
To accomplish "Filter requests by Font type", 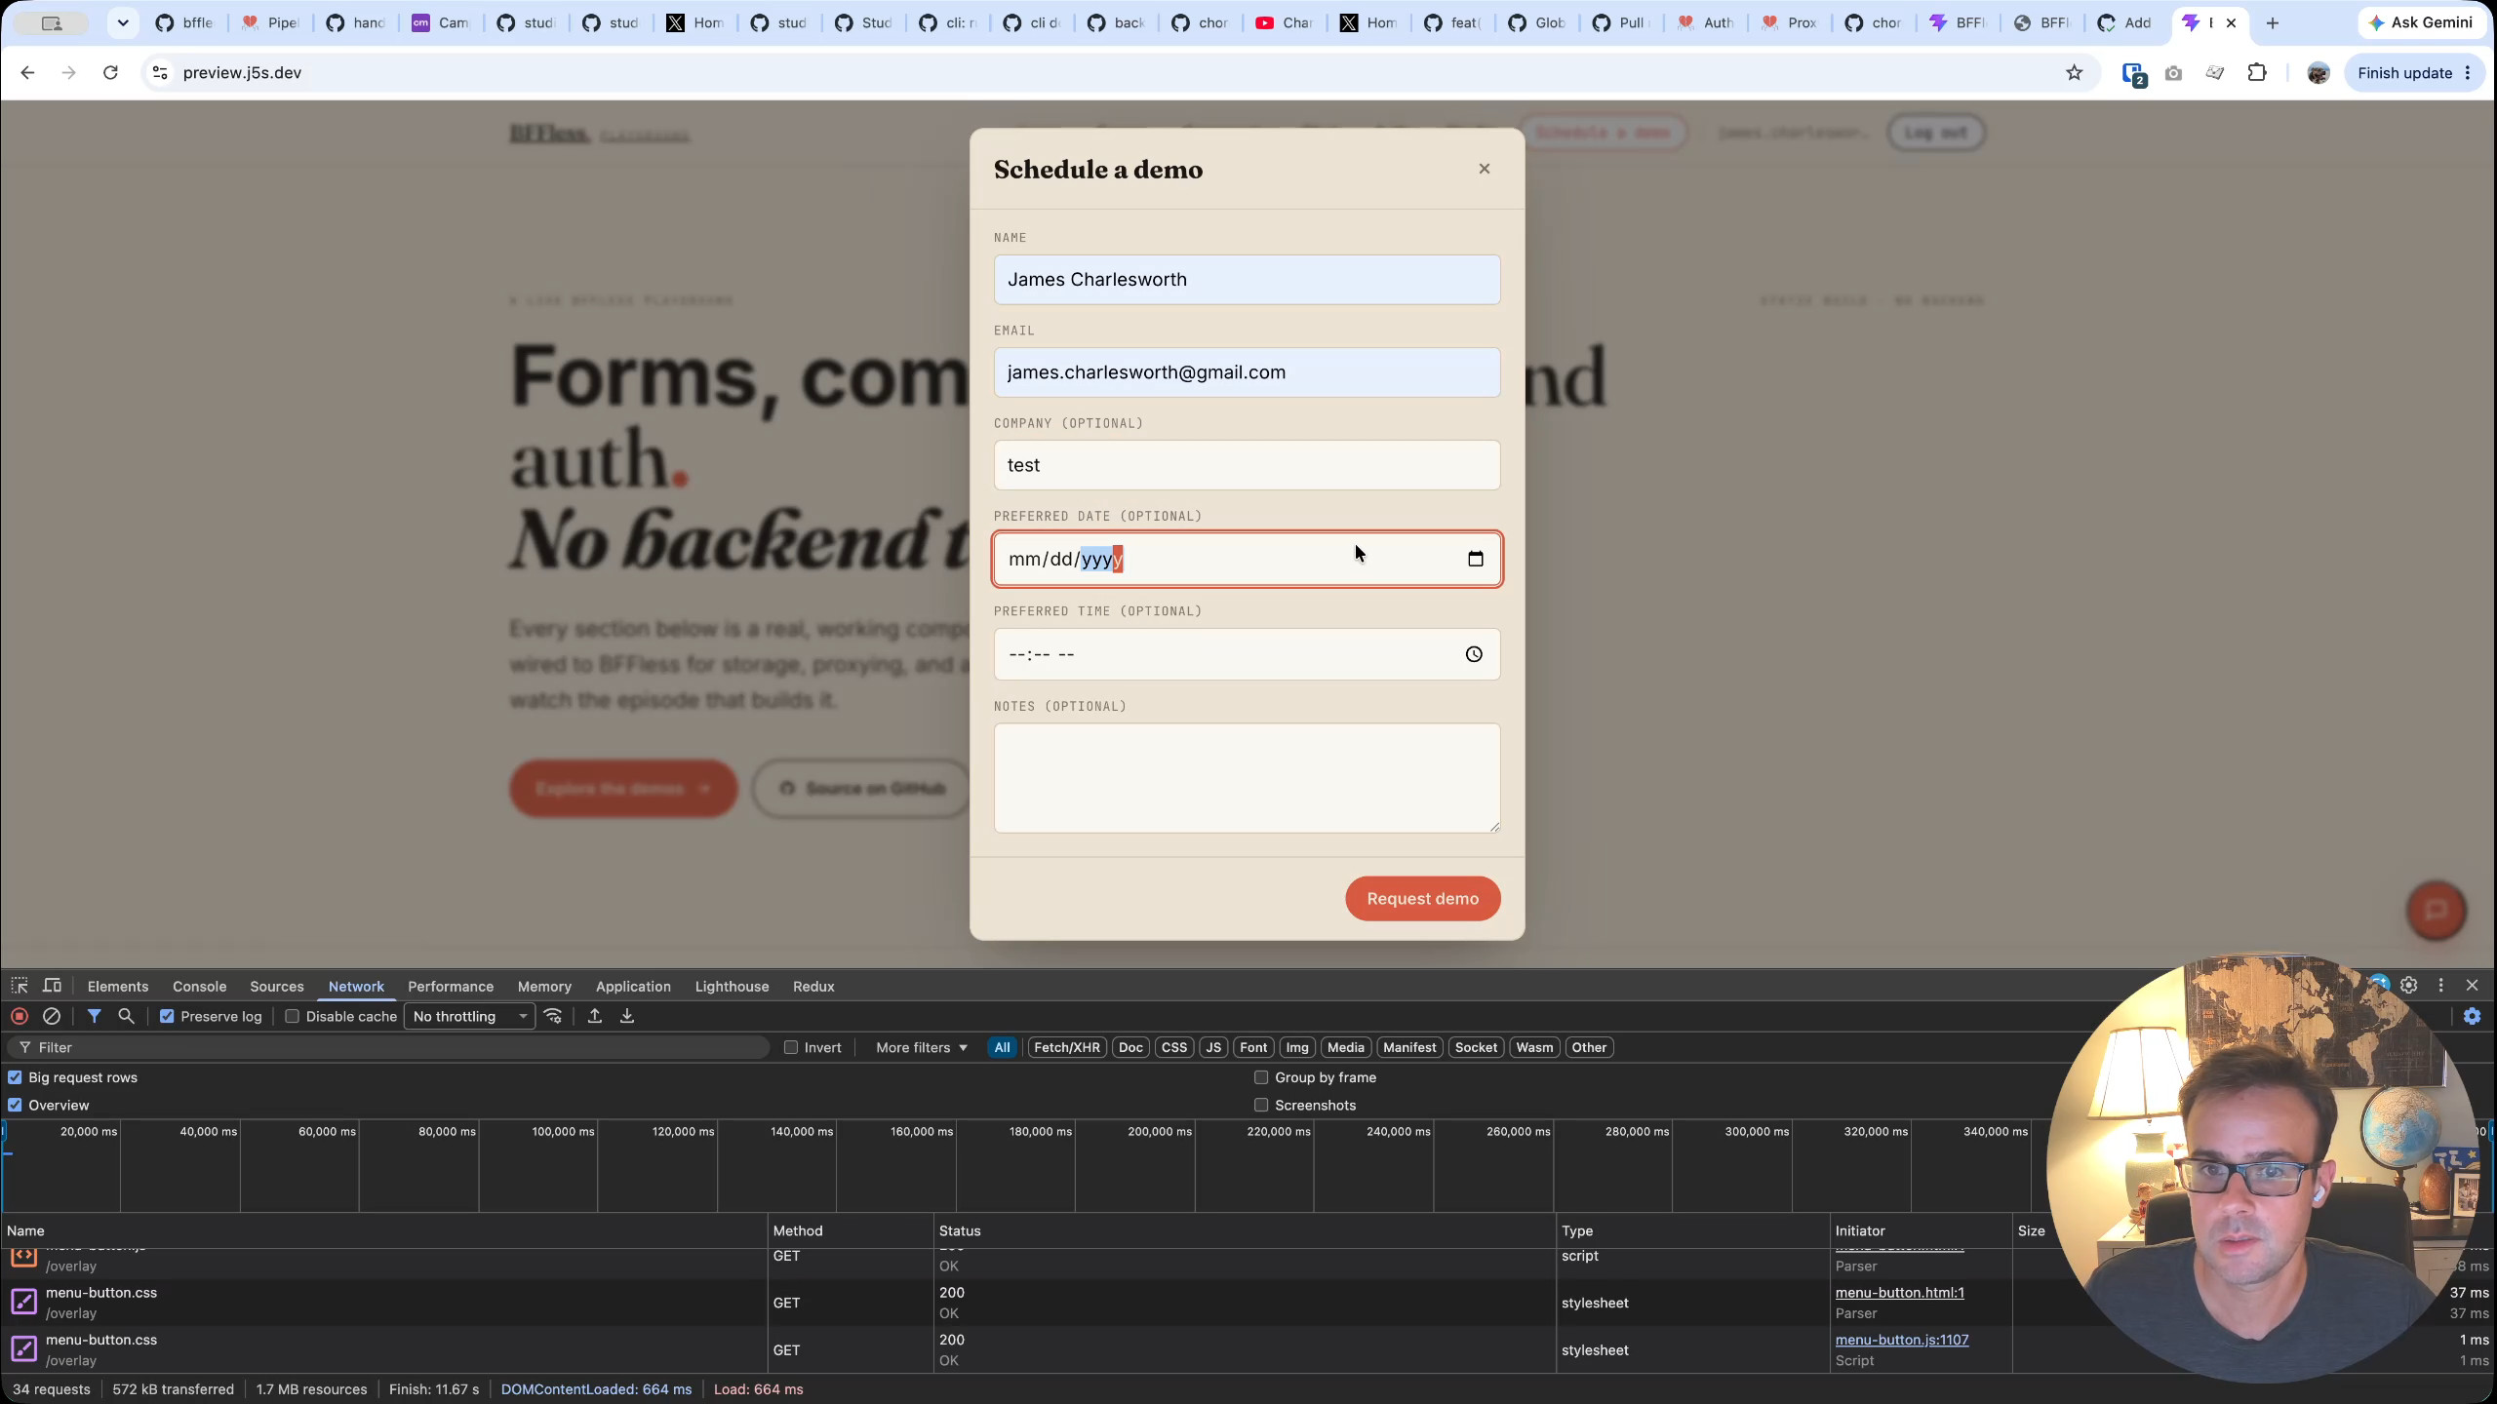I will coord(1253,1047).
